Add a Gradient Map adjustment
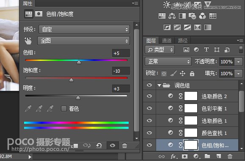The height and width of the screenshot is (161, 245). (208, 27)
